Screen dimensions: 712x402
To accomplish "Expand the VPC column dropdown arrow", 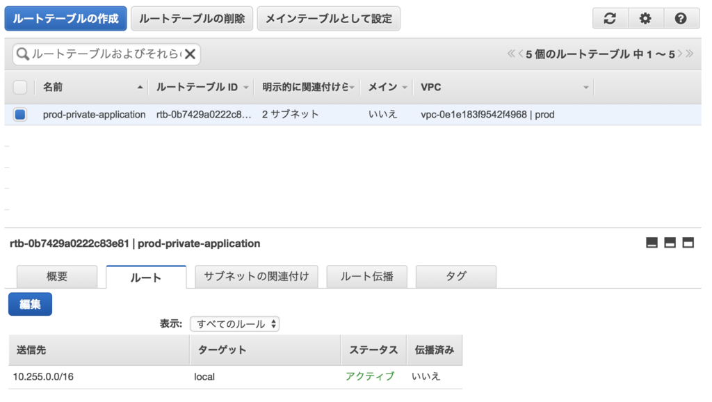I will pos(585,87).
